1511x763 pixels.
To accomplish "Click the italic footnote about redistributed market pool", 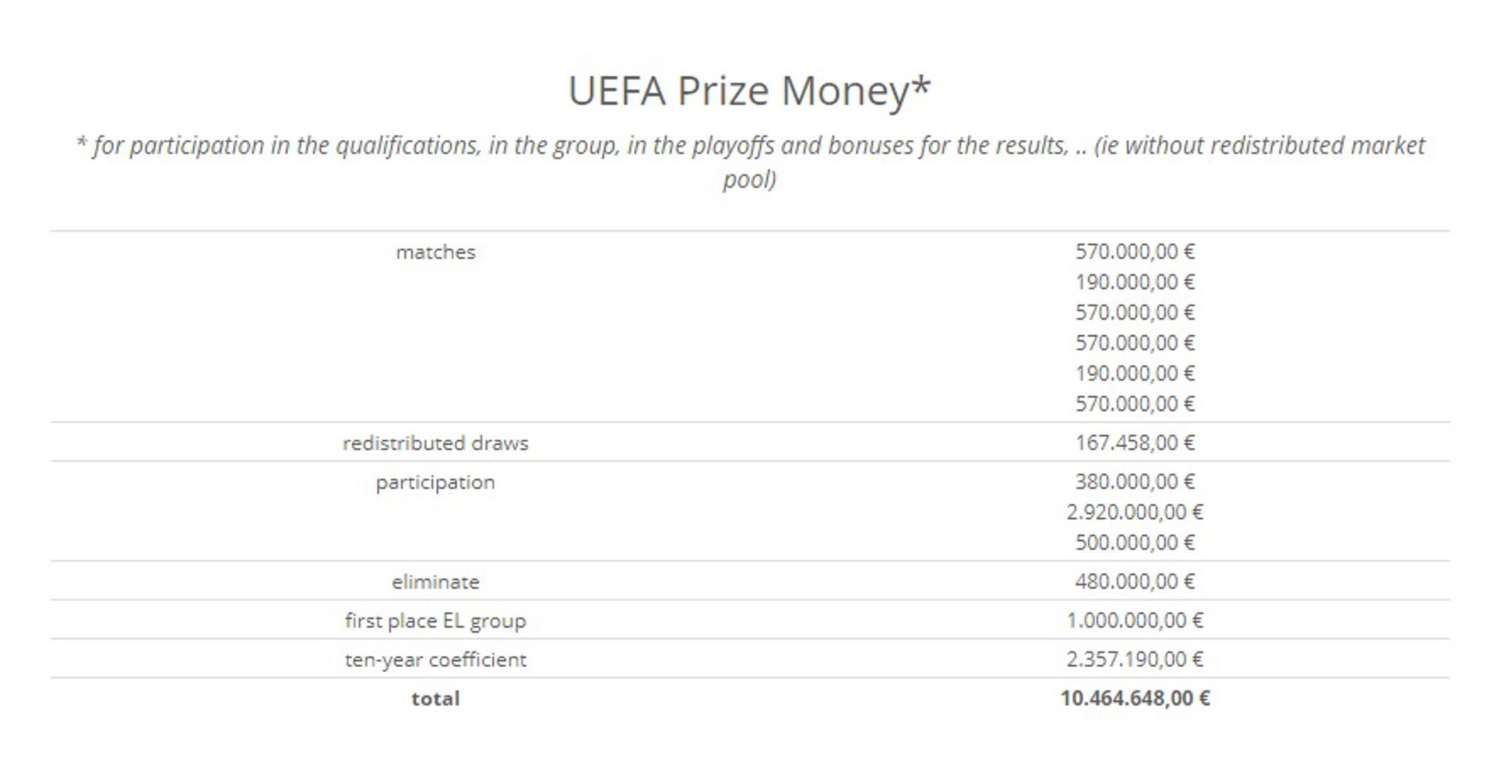I will [750, 162].
